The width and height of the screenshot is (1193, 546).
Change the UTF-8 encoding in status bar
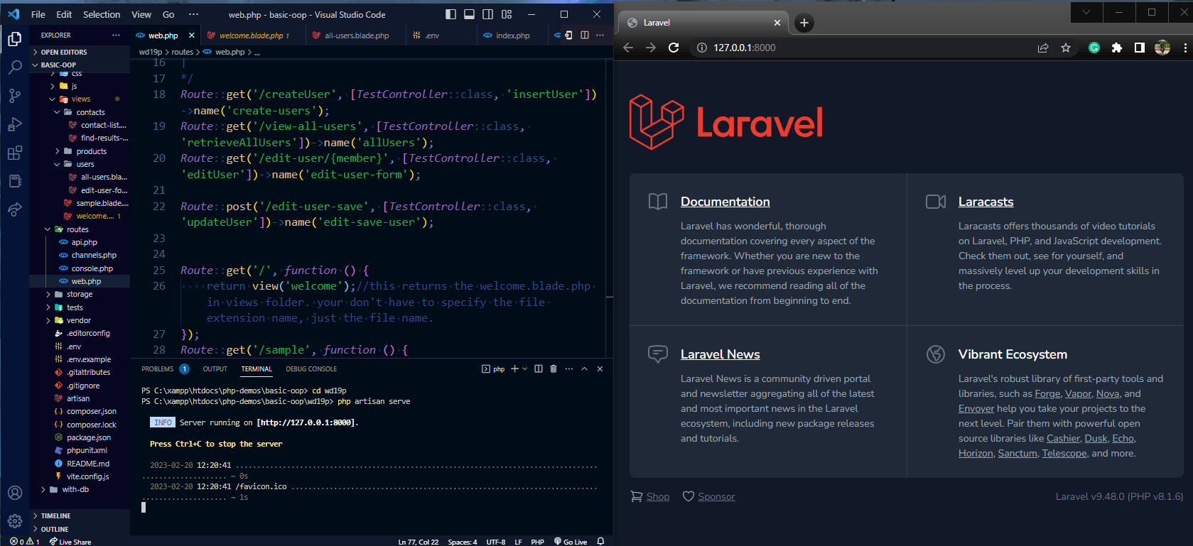click(496, 542)
